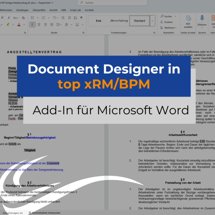Image resolution: width=215 pixels, height=215 pixels.
Task: Click the sort A-Z icon
Action: (75, 18)
